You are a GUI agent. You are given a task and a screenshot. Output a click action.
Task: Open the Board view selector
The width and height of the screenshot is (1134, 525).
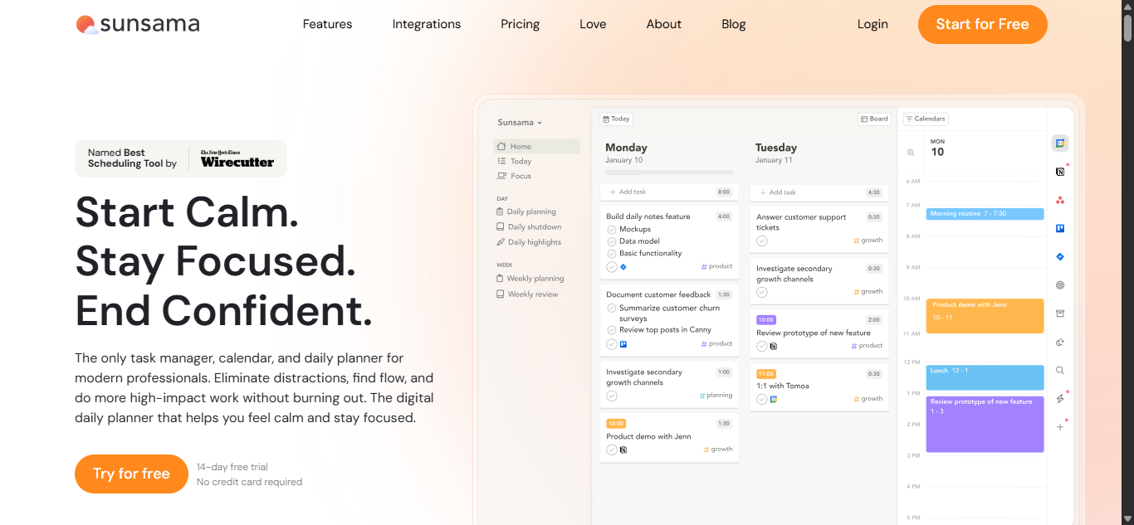point(874,119)
